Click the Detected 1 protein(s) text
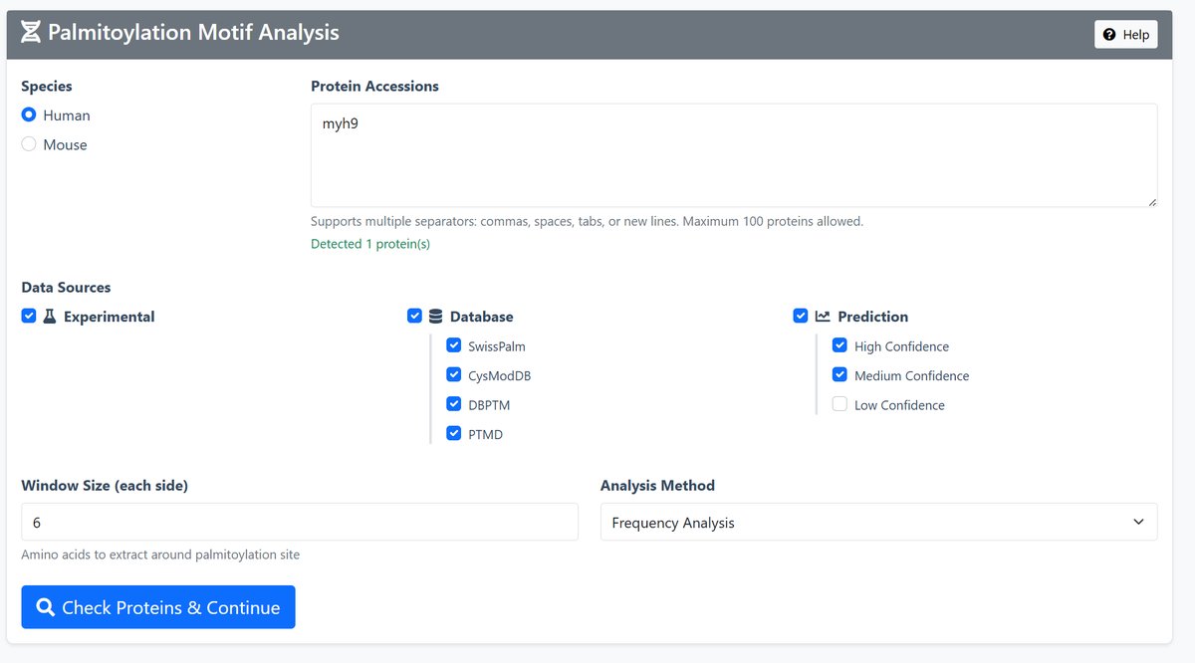The height and width of the screenshot is (663, 1195). tap(371, 243)
